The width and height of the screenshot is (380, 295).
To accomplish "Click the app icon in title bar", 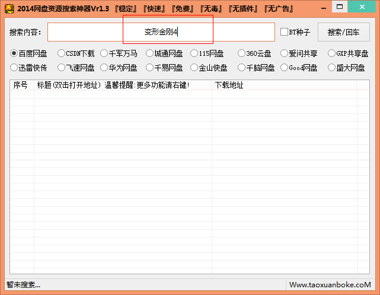I will 9,8.
